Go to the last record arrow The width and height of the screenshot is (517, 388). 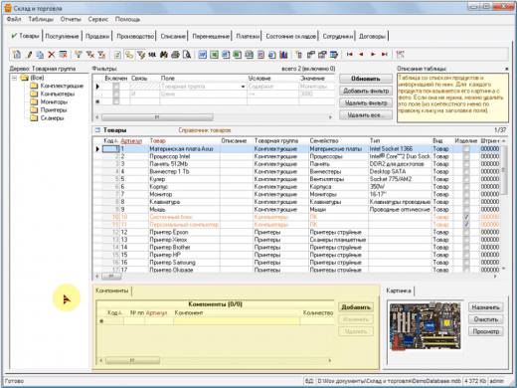[x=385, y=55]
